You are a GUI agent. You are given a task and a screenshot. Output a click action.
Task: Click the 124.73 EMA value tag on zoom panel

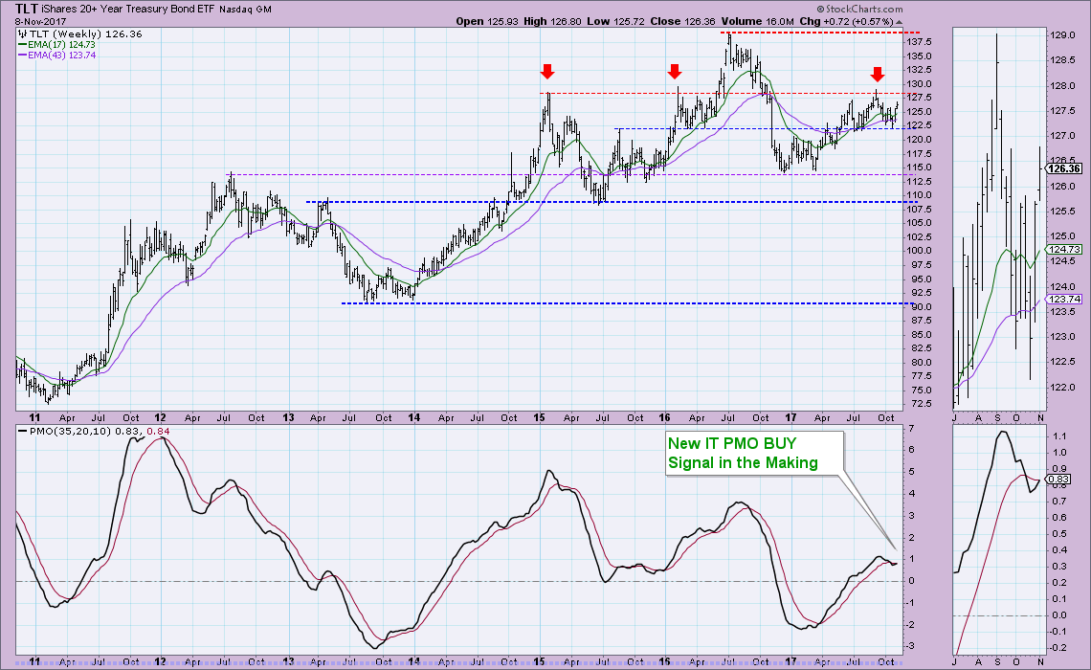point(1063,249)
